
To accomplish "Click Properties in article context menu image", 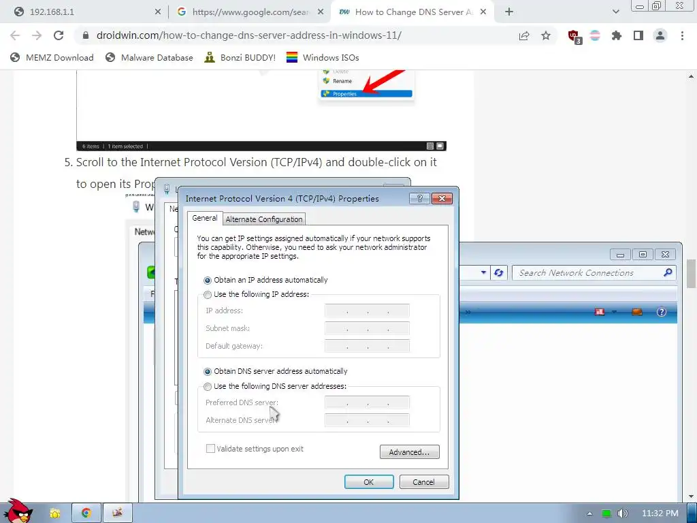I will [x=366, y=94].
